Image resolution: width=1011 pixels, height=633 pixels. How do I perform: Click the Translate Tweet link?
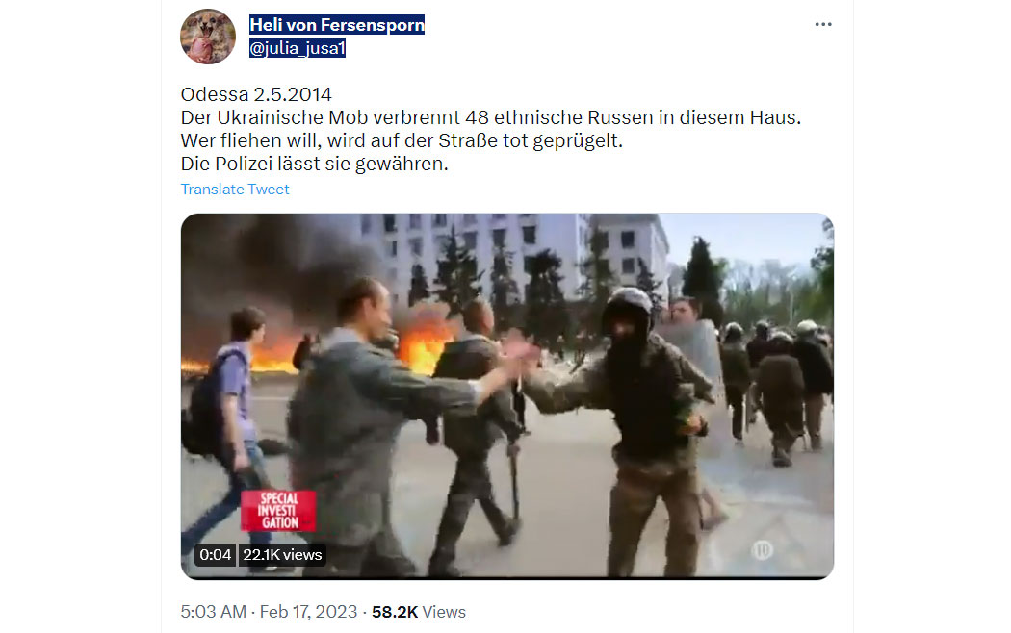[x=235, y=190]
